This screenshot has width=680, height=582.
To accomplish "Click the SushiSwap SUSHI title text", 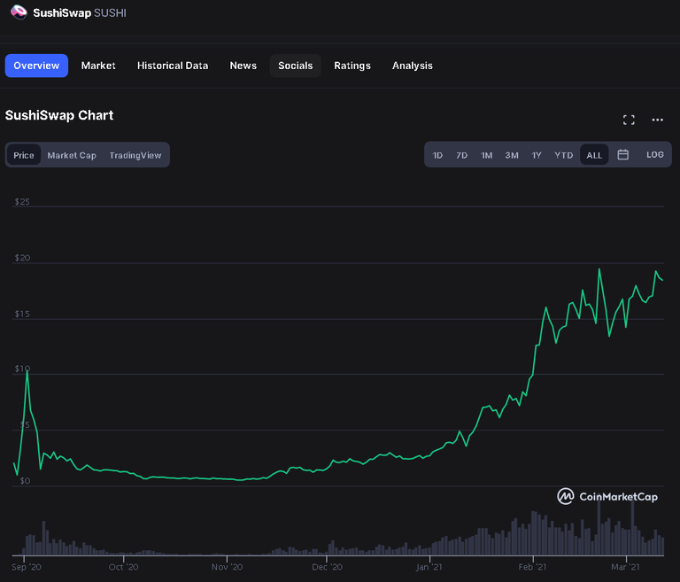I will coord(80,13).
